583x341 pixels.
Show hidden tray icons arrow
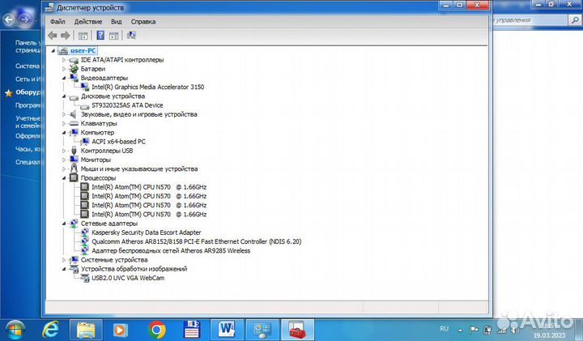[x=460, y=330]
